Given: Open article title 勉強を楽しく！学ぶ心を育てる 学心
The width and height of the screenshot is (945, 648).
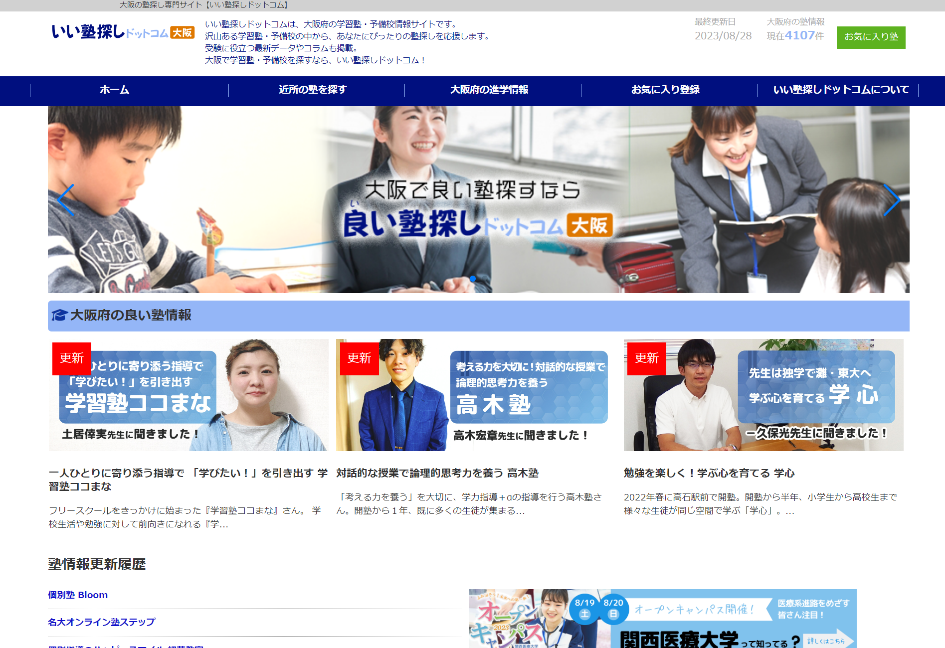Looking at the screenshot, I should pos(709,473).
